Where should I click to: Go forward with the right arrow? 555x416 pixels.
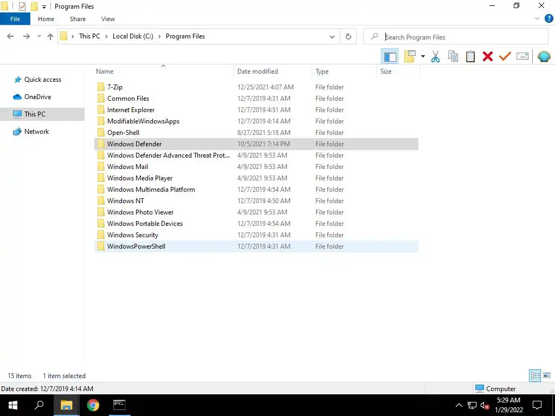[27, 36]
